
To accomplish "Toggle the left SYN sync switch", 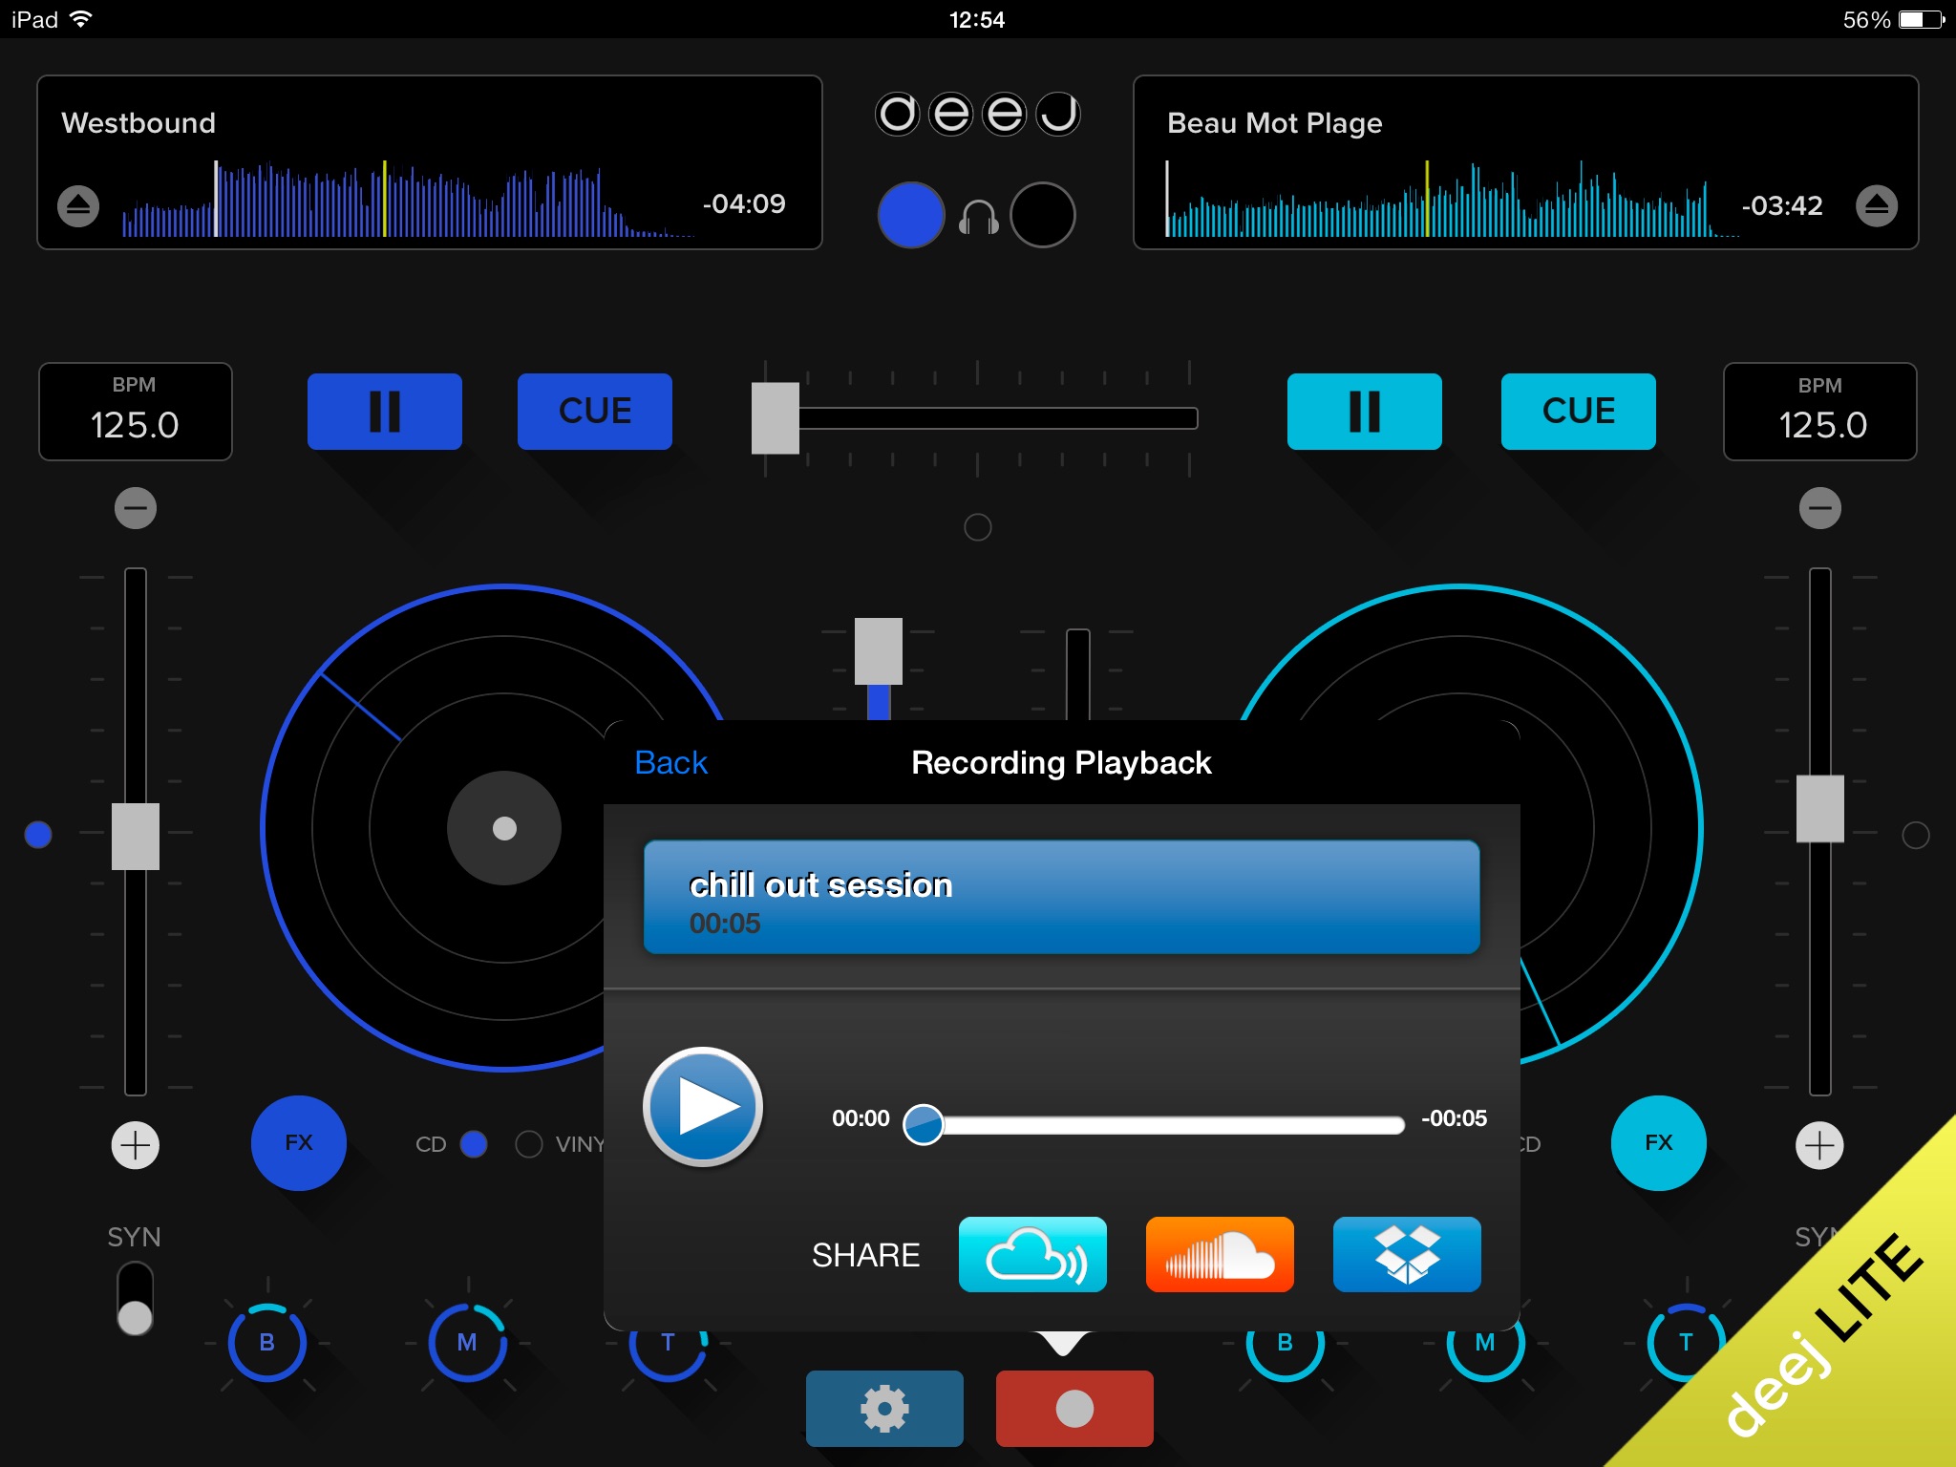I will pyautogui.click(x=135, y=1297).
